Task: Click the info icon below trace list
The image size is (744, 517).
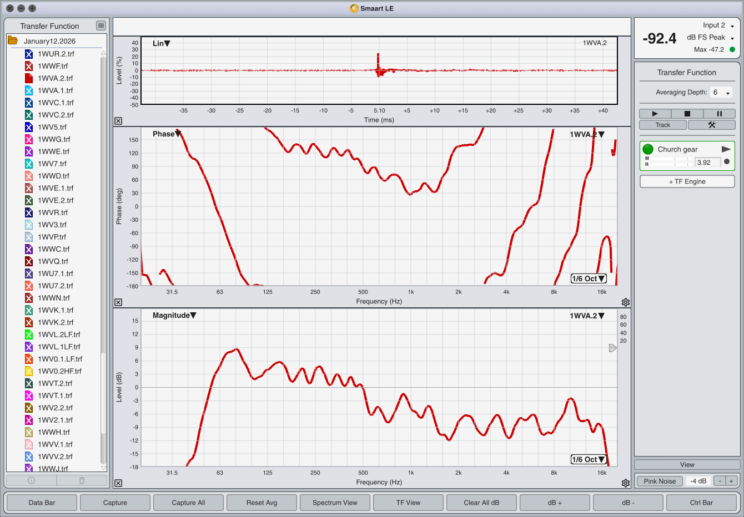Action: tap(31, 480)
